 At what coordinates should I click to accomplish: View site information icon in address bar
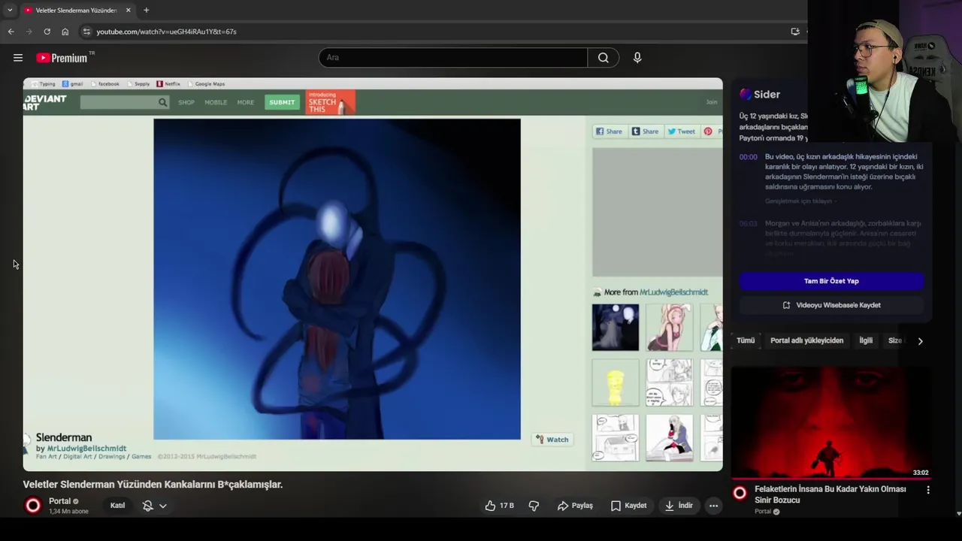coord(86,32)
